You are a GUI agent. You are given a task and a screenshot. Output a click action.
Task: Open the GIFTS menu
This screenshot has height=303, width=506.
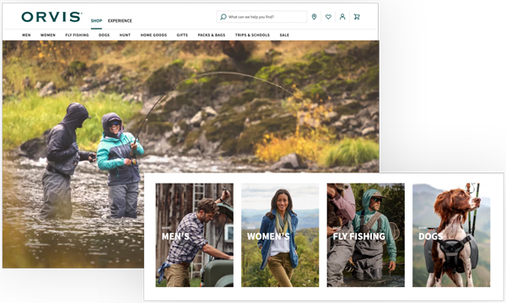(x=182, y=35)
